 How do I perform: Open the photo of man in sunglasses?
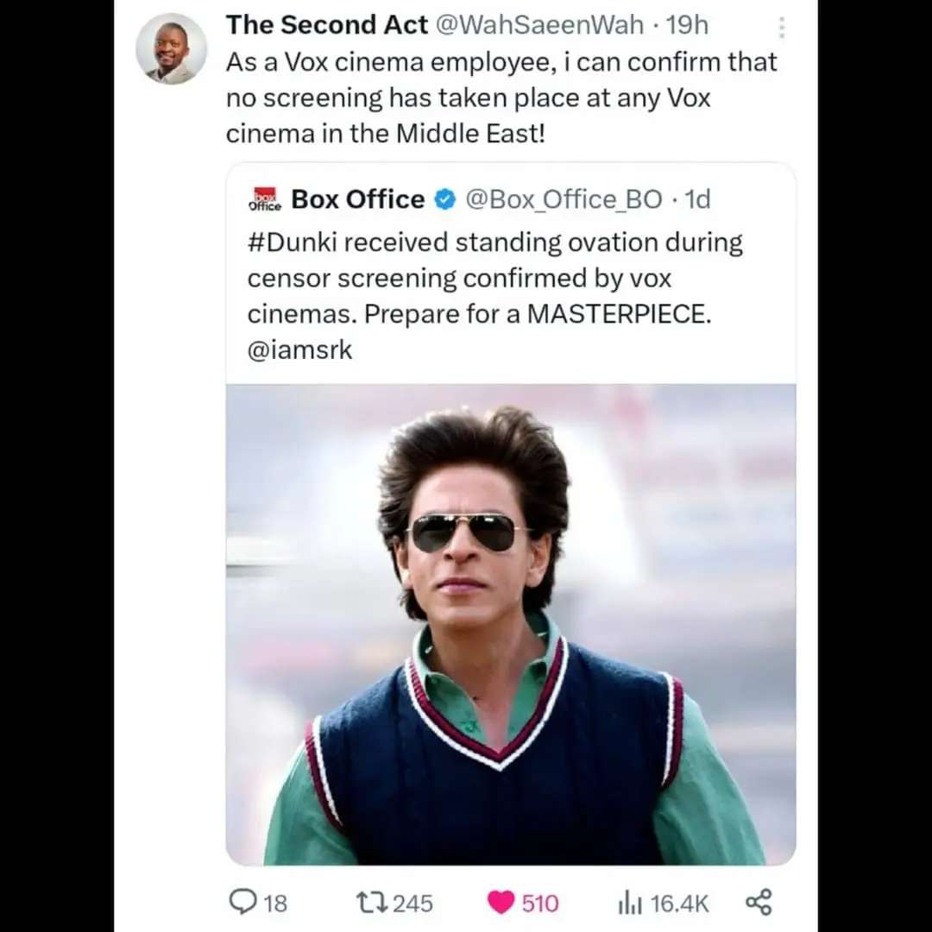[x=511, y=624]
